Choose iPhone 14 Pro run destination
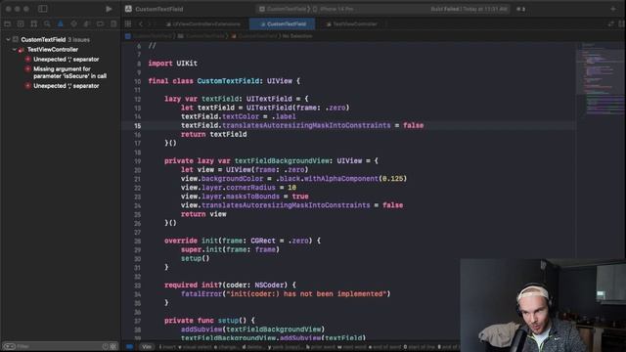Image resolution: width=626 pixels, height=352 pixels. coord(334,9)
